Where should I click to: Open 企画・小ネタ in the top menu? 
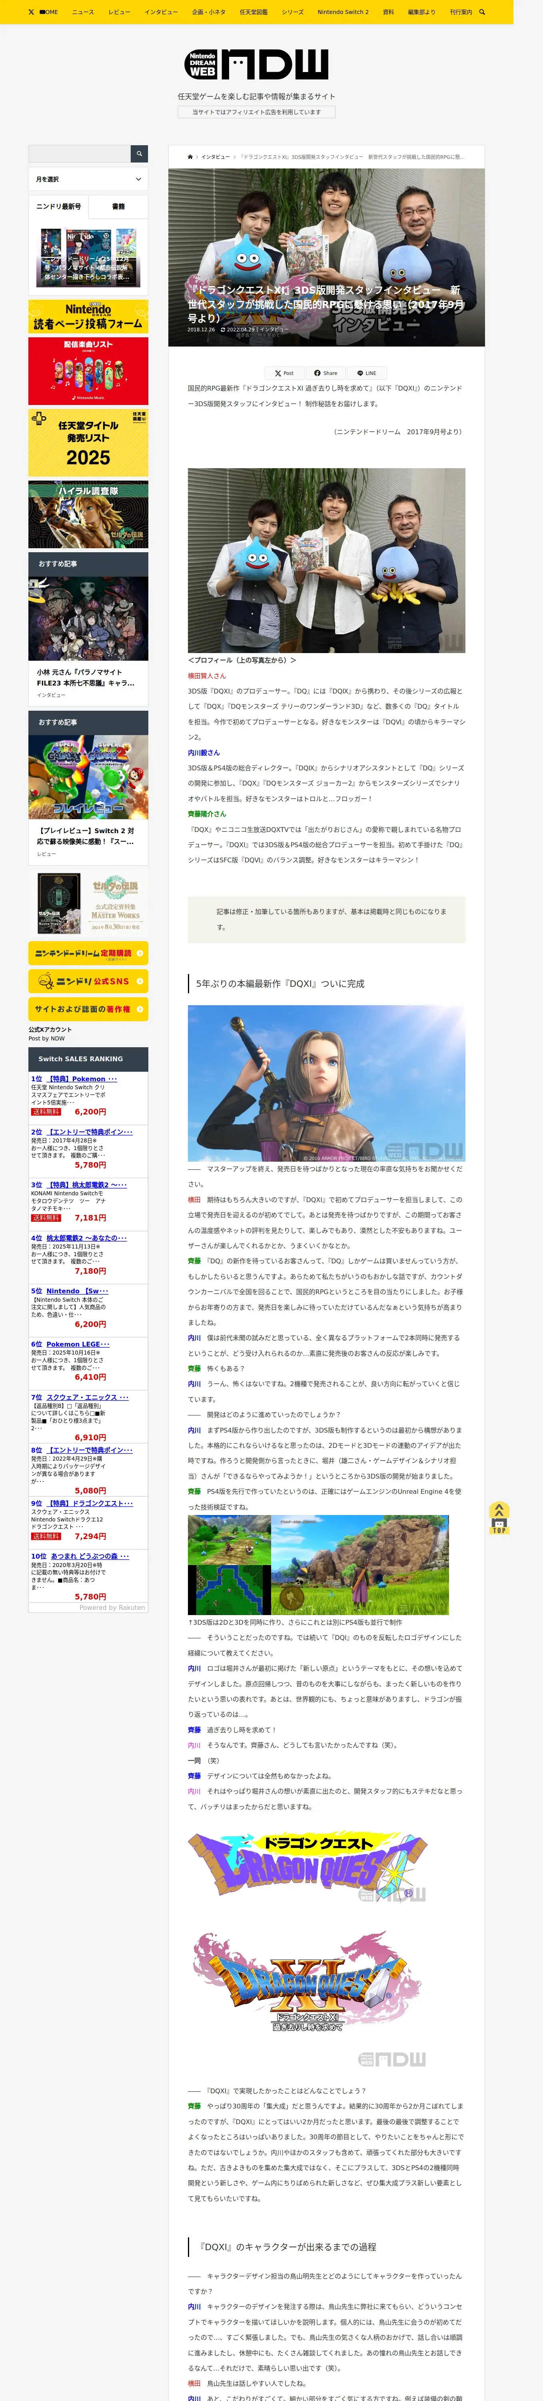[x=209, y=12]
